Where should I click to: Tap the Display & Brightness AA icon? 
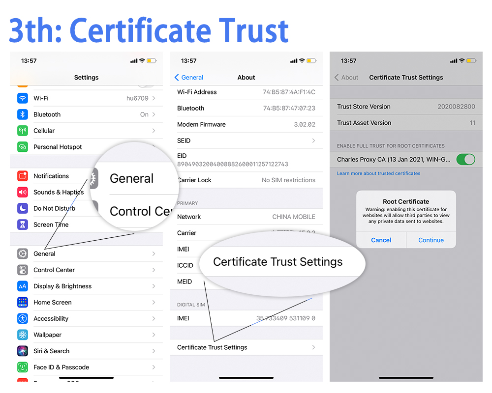point(23,286)
